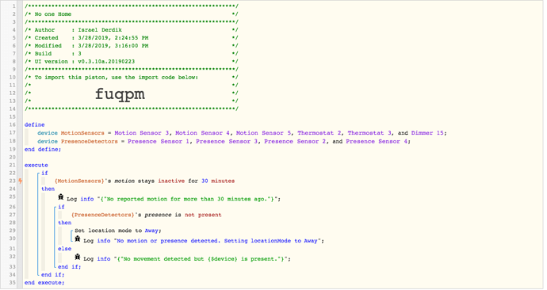Click the execute keyword on line 21

coord(36,166)
